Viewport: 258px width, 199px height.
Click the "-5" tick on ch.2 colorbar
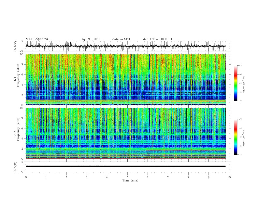coord(240,137)
